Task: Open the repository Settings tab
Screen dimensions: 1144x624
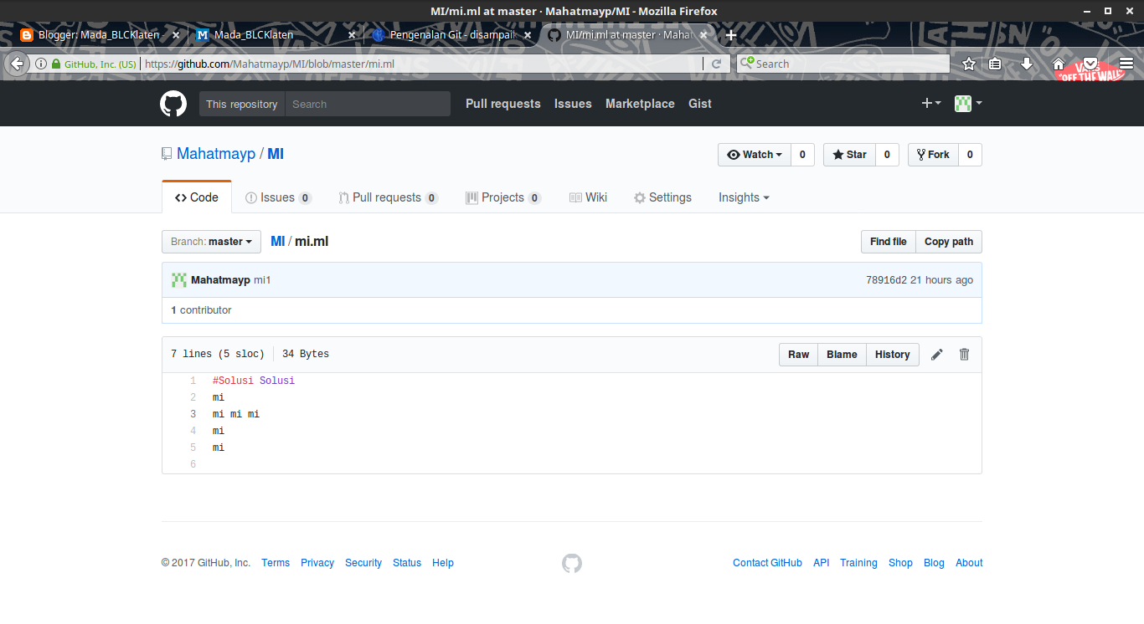Action: [x=662, y=197]
